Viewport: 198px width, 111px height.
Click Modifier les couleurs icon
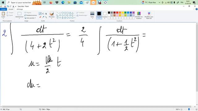pyautogui.click(x=139, y=14)
